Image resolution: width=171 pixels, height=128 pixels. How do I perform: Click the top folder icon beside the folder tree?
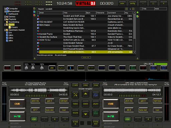34,9
